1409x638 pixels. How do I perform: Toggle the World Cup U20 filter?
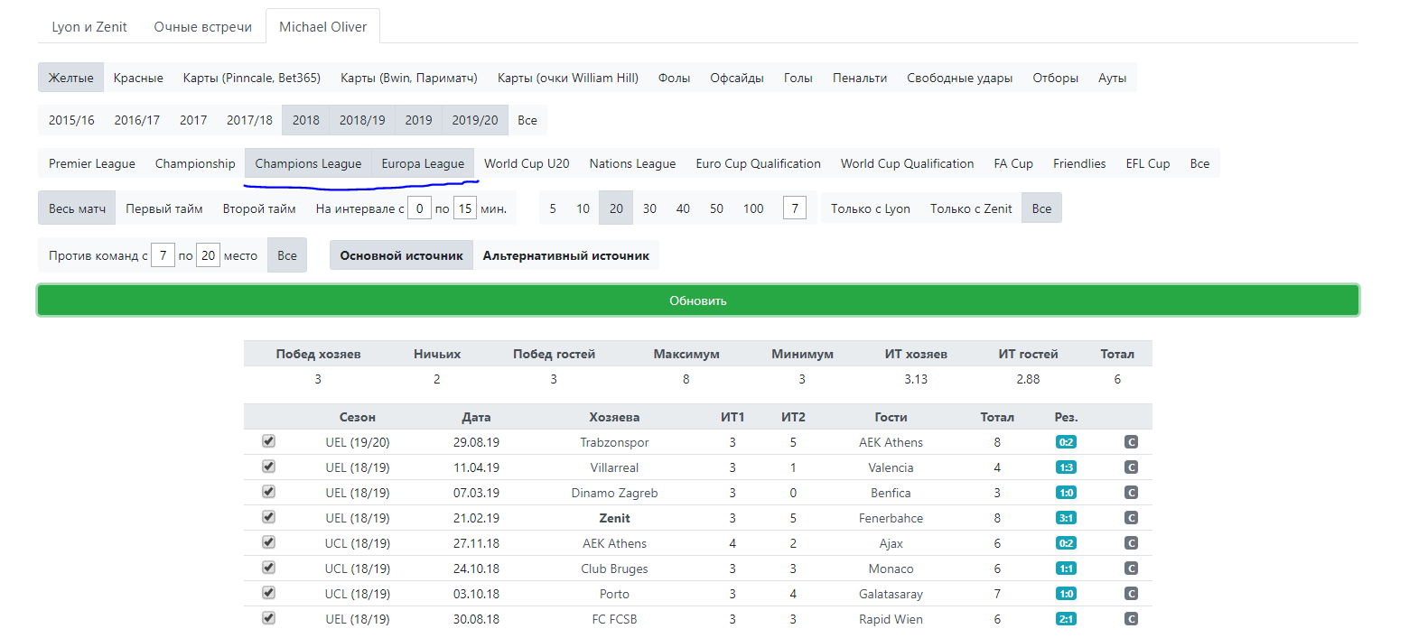point(527,163)
